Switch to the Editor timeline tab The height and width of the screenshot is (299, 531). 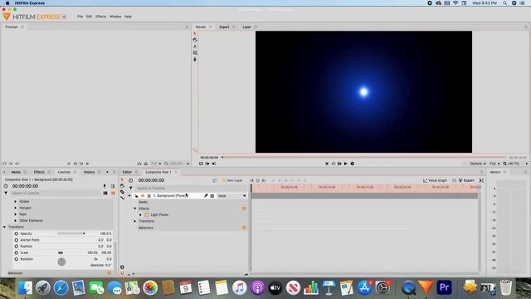pos(127,172)
